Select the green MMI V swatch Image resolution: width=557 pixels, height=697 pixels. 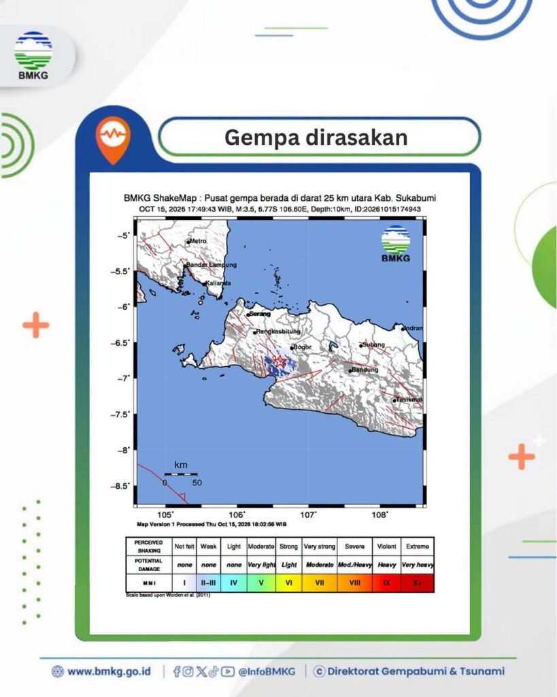point(261,583)
